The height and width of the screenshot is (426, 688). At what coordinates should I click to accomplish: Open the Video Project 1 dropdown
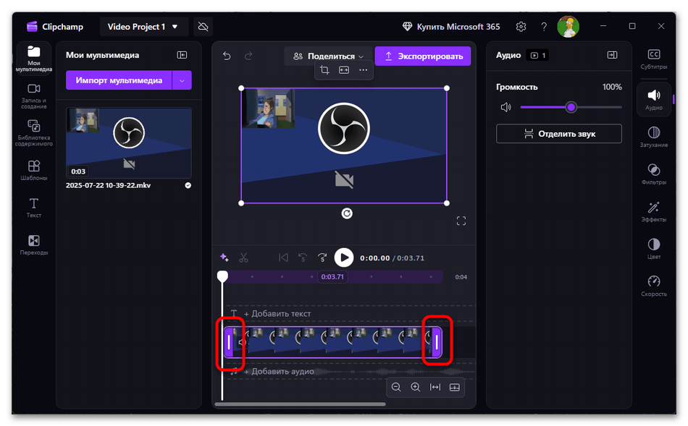click(x=143, y=27)
